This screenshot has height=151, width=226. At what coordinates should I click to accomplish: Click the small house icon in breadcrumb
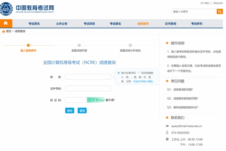pos(3,31)
